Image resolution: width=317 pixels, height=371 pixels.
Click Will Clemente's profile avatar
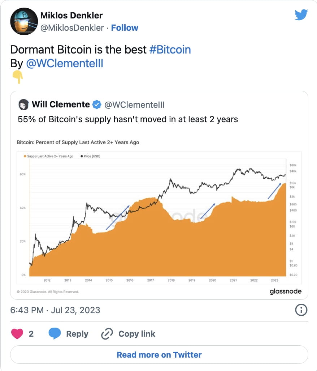click(x=24, y=104)
